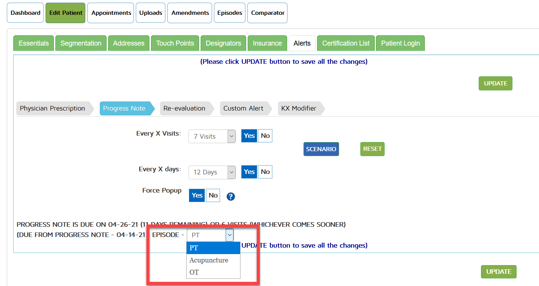539x286 pixels.
Task: Choose Acupuncture from the episode list
Action: click(x=209, y=260)
